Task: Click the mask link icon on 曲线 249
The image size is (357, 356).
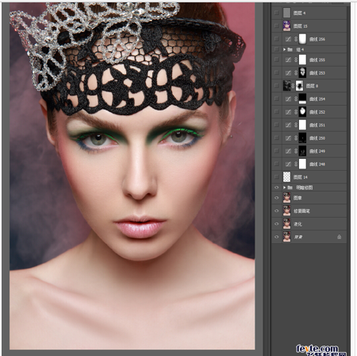Action: coord(296,151)
